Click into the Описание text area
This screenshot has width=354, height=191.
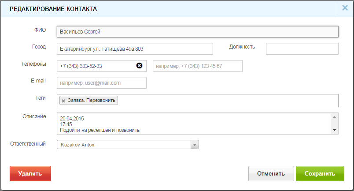point(198,124)
